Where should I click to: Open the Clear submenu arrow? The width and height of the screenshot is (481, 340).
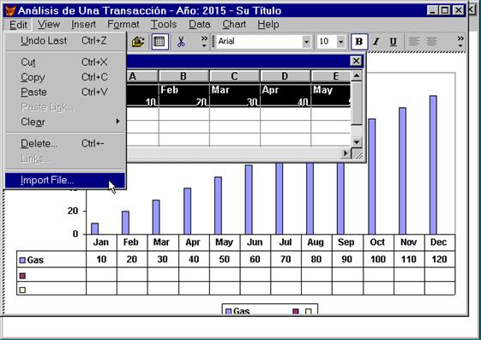point(117,122)
